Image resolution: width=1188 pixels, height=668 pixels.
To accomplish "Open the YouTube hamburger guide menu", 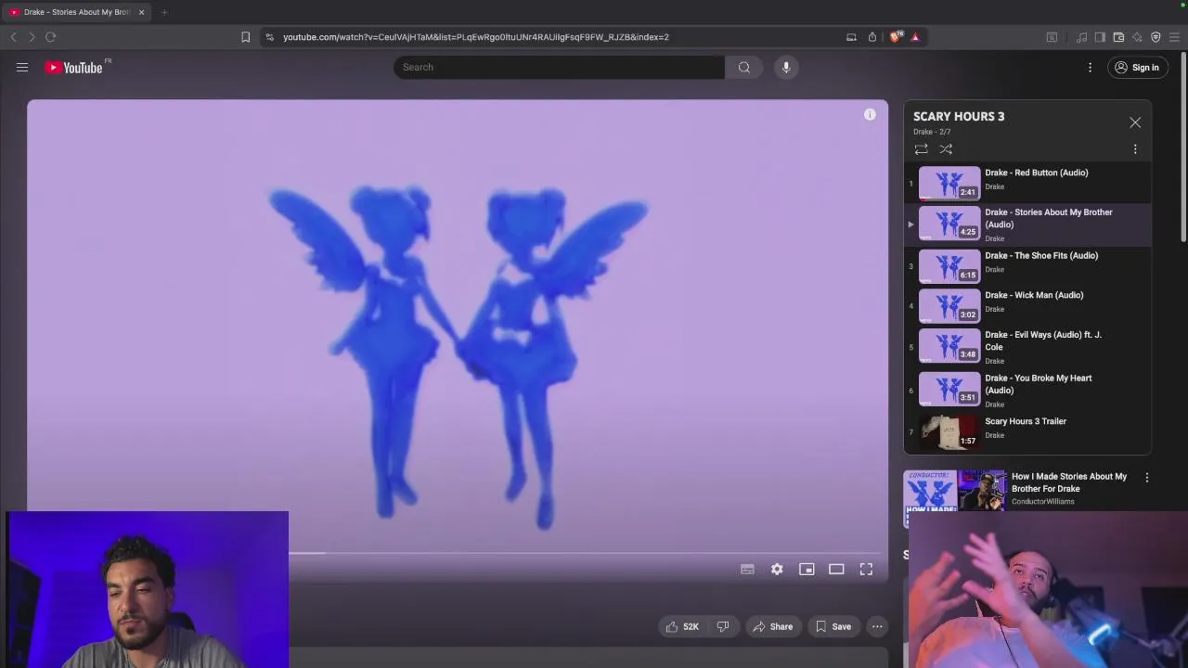I will [22, 67].
